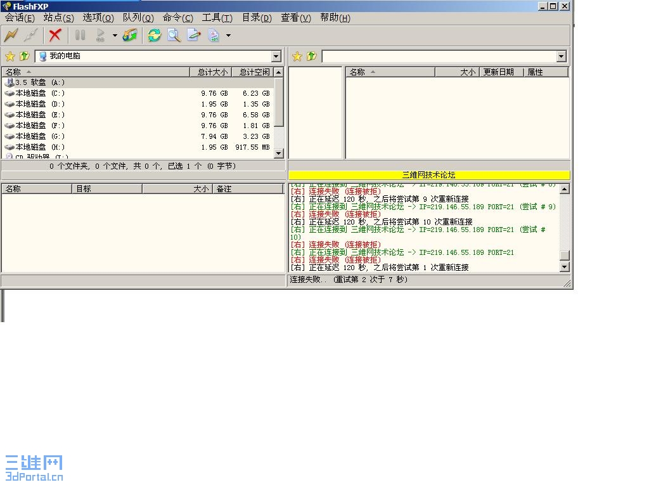Viewport: 649px width, 487px height.
Task: Click the transfer mode document icon
Action: pos(214,36)
